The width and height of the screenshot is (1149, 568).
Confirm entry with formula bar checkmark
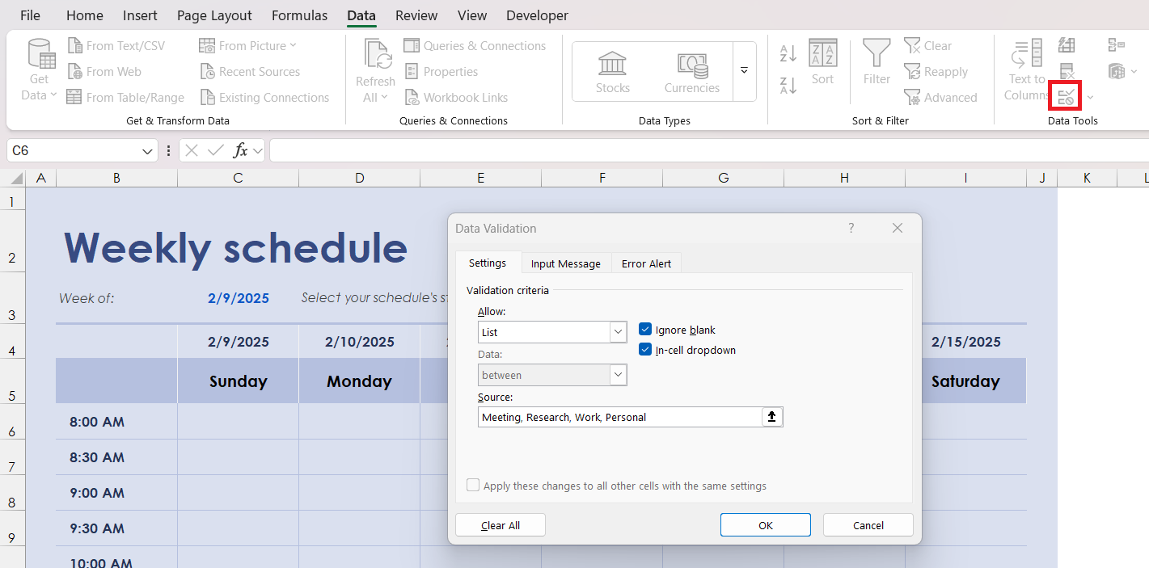coord(215,150)
